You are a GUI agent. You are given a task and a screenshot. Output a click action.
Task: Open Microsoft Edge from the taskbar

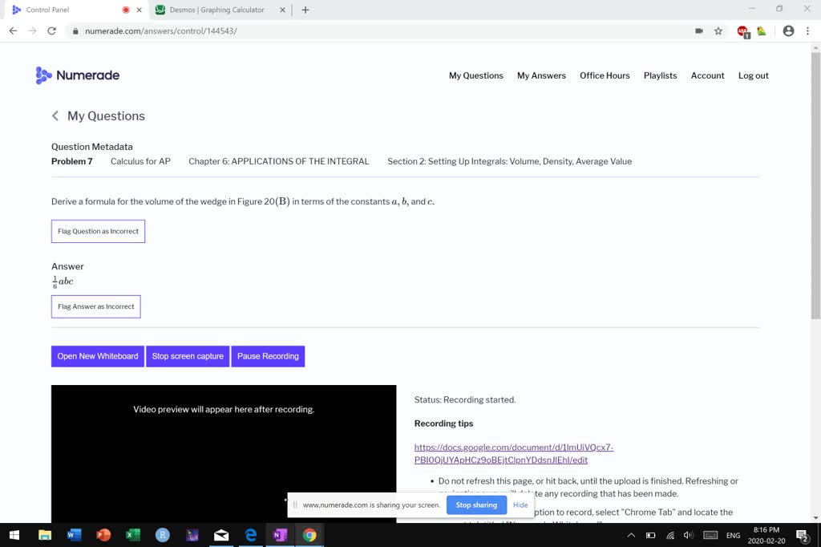tap(250, 535)
